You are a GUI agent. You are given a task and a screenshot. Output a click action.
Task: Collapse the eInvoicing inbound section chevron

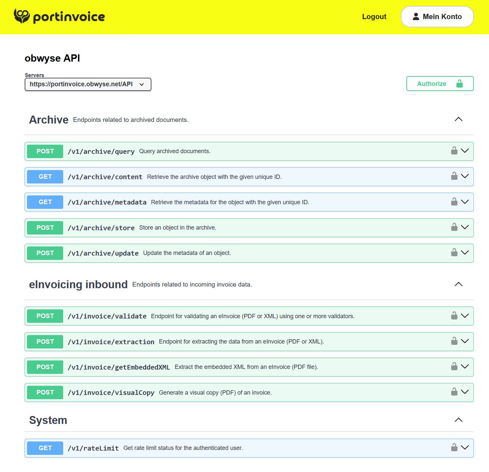(x=458, y=284)
